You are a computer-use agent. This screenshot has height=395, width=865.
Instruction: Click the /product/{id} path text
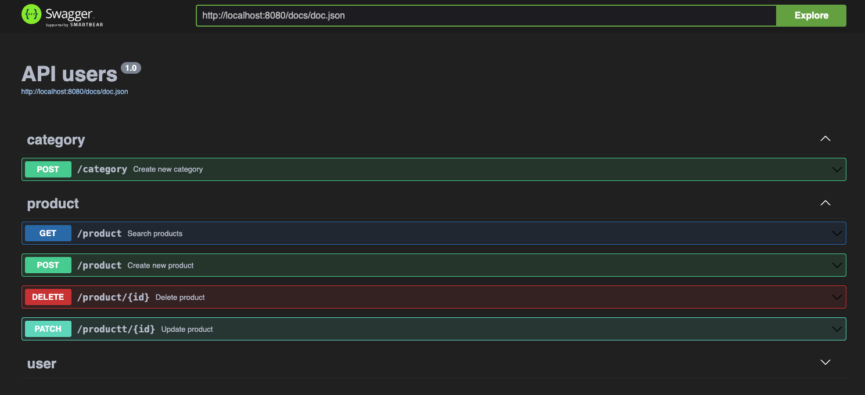click(113, 297)
